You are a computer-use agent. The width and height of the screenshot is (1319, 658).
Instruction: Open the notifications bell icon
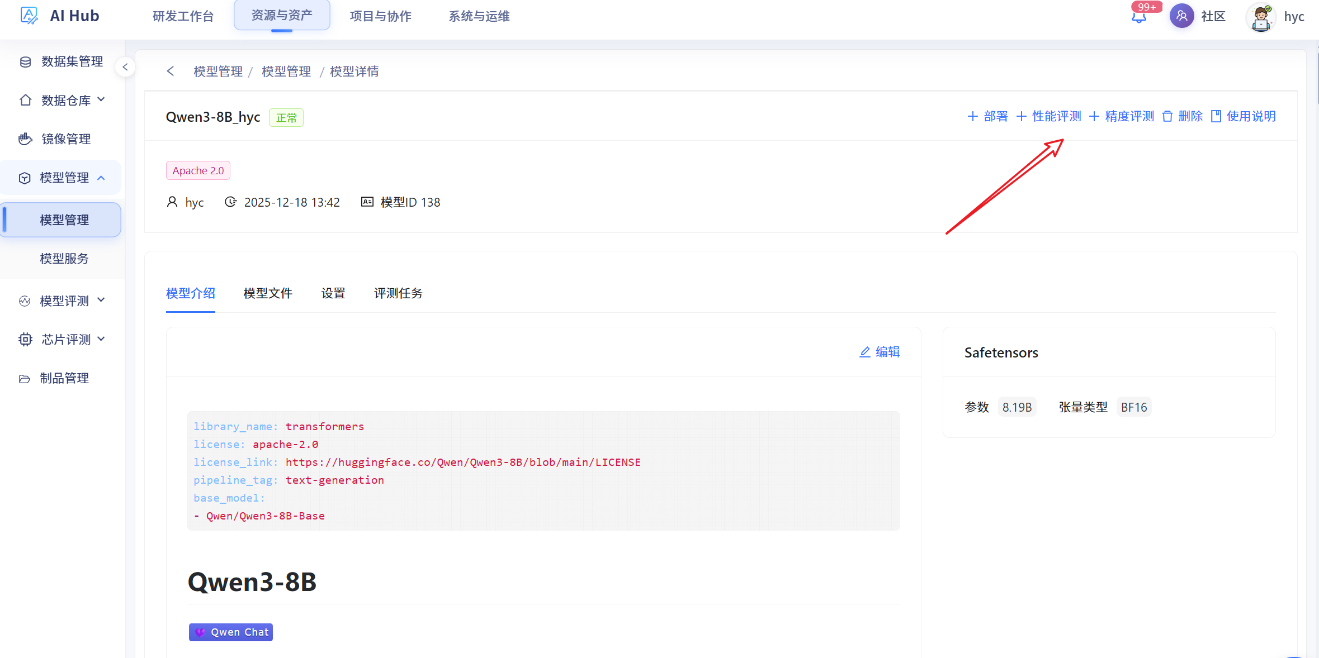click(x=1138, y=17)
